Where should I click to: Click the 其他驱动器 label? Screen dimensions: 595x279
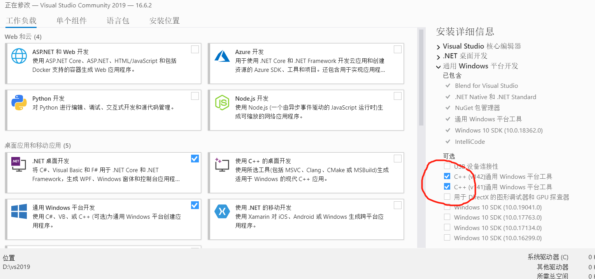click(553, 267)
